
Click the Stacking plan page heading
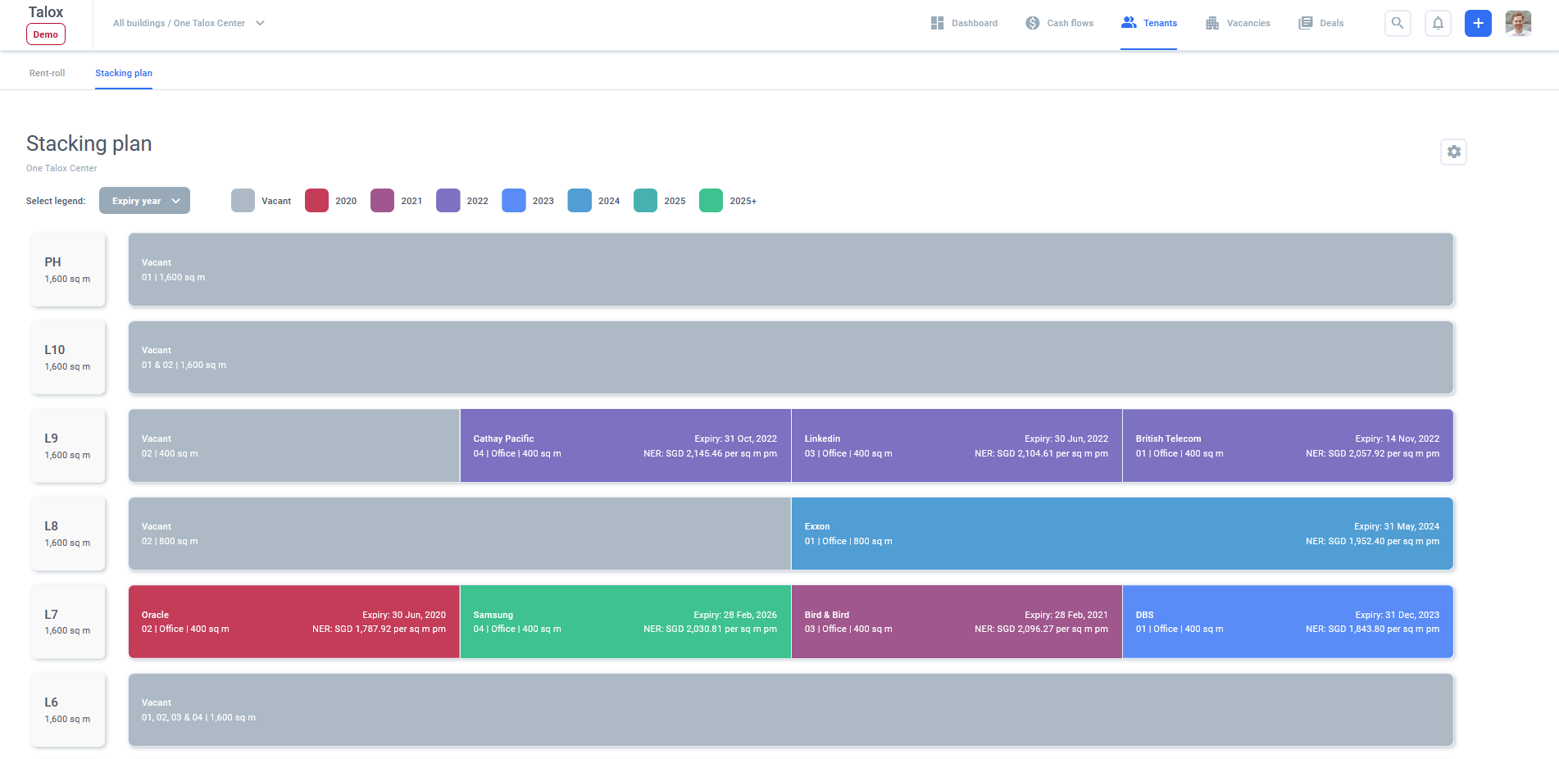pos(89,143)
